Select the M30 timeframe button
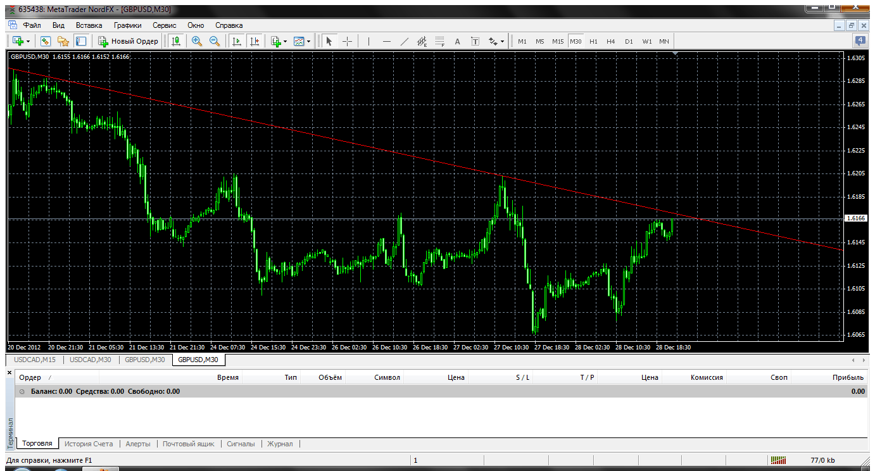 (x=576, y=41)
